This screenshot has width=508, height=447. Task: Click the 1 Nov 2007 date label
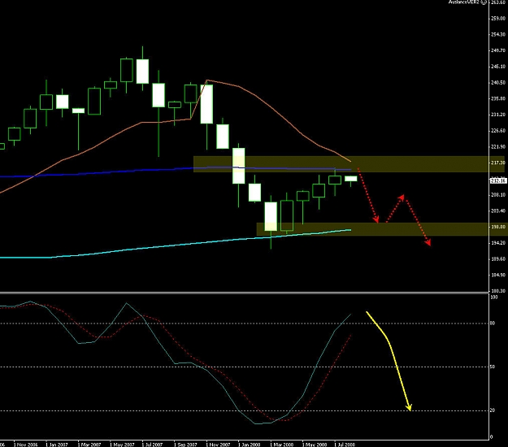pyautogui.click(x=218, y=445)
